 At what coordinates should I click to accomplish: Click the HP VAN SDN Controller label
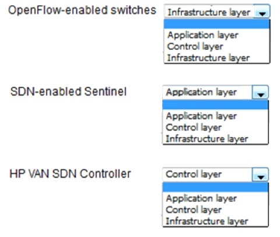(70, 174)
